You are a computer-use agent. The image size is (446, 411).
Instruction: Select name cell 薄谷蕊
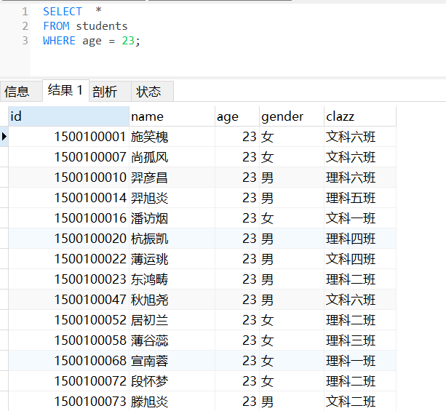[x=172, y=340]
